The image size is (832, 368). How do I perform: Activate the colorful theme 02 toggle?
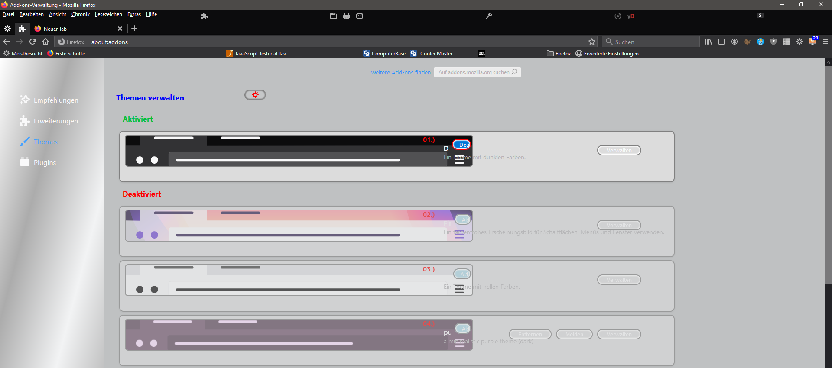(x=462, y=220)
